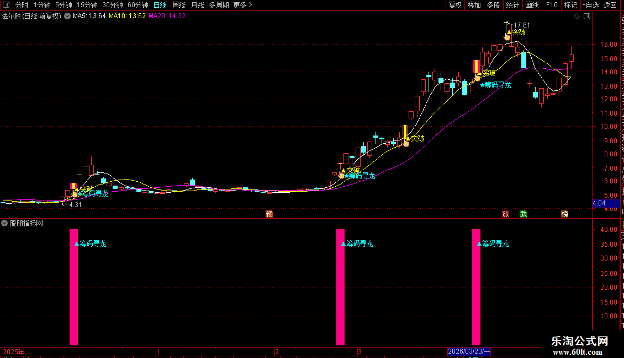Viewport: 624px width, 358px height.
Task: Switch to the 60分钟 period tab
Action: [x=138, y=5]
